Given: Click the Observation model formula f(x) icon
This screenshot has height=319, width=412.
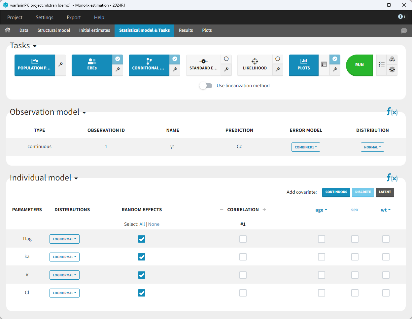Looking at the screenshot, I should click(x=392, y=112).
